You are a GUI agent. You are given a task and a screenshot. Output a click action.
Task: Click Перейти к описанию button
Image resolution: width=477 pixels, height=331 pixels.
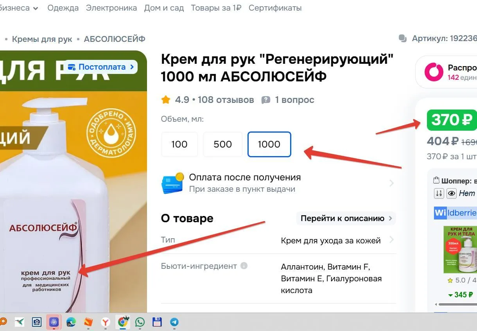(346, 218)
